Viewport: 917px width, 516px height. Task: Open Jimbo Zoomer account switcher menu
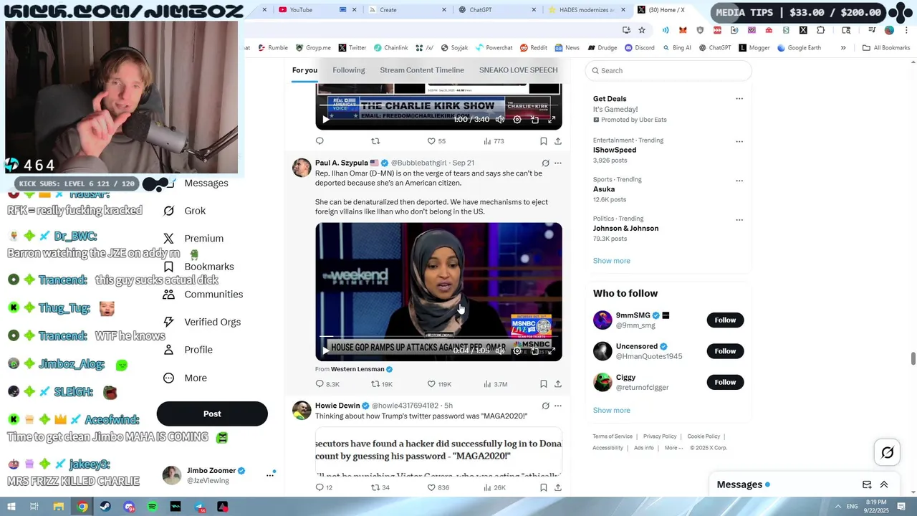tap(270, 475)
